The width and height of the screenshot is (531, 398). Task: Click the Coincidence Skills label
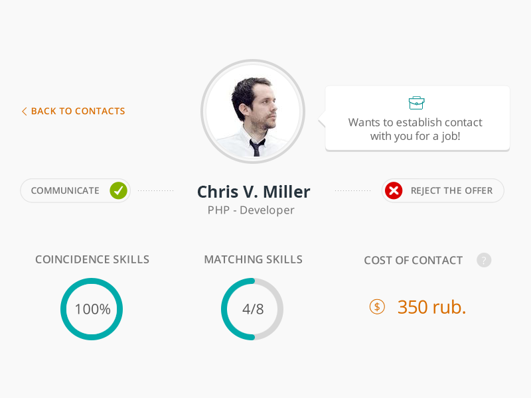[x=92, y=259]
